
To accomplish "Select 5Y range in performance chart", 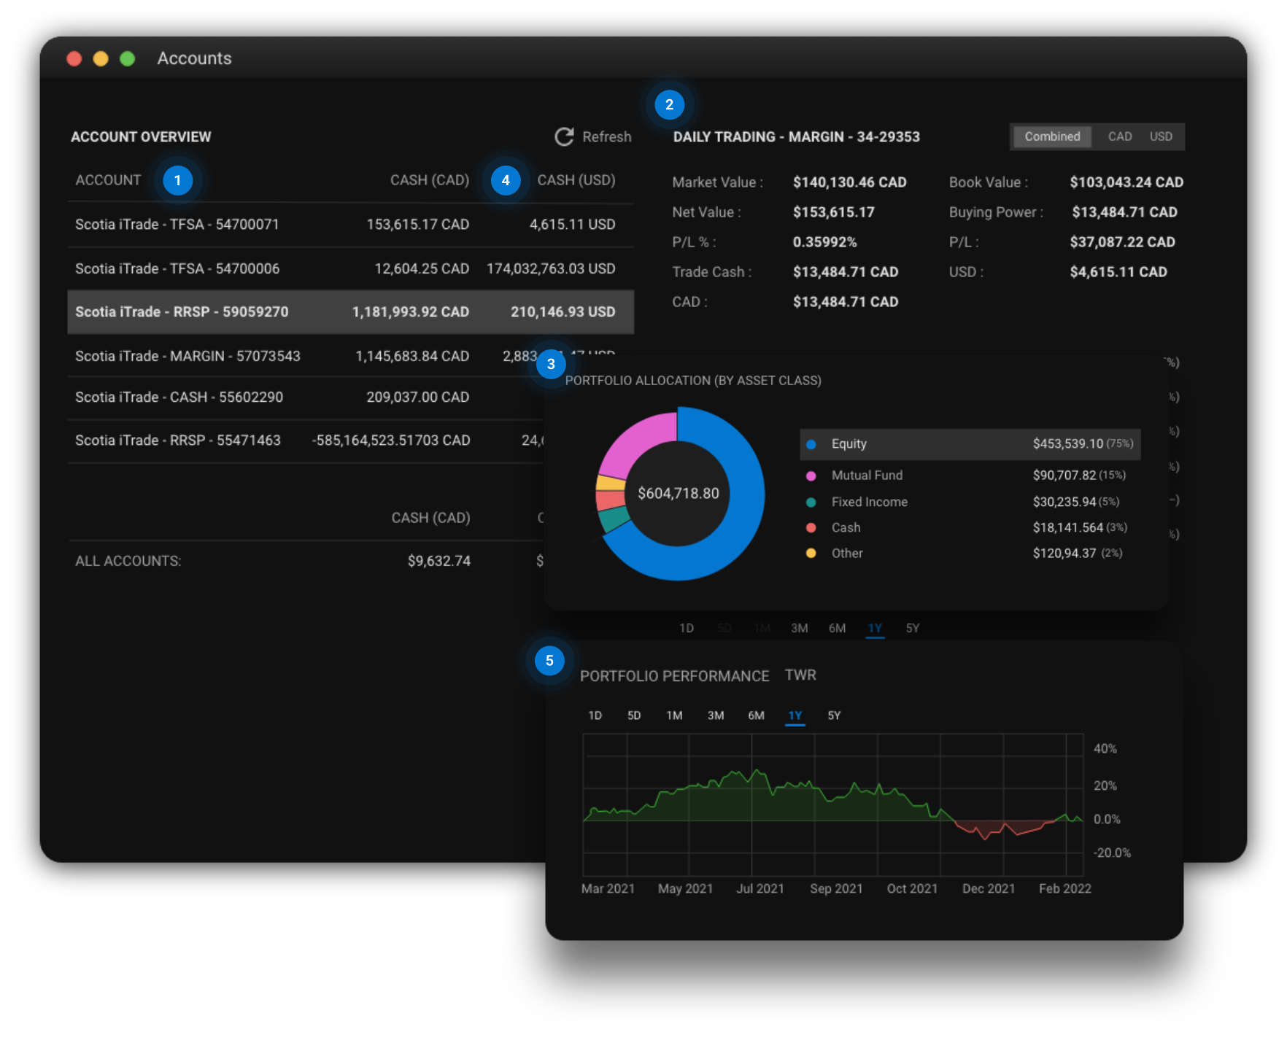I will (x=834, y=715).
